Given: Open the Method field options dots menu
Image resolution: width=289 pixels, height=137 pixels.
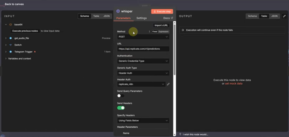Looking at the screenshot, I should 149,32.
